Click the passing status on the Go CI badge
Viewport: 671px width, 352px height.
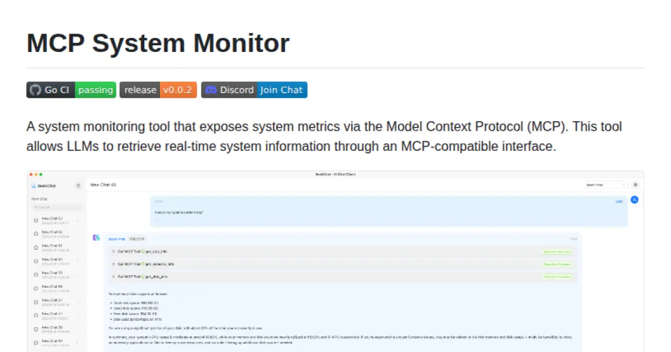point(96,89)
